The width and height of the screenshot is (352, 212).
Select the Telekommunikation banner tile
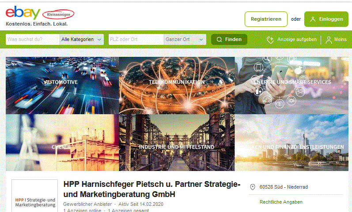coord(177,86)
